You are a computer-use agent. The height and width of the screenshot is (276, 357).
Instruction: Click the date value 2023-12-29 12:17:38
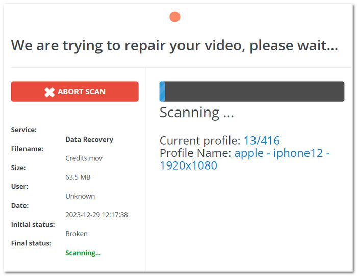click(96, 215)
